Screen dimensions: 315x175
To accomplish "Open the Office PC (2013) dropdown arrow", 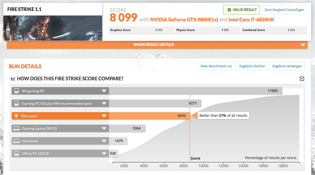I will tap(104, 154).
